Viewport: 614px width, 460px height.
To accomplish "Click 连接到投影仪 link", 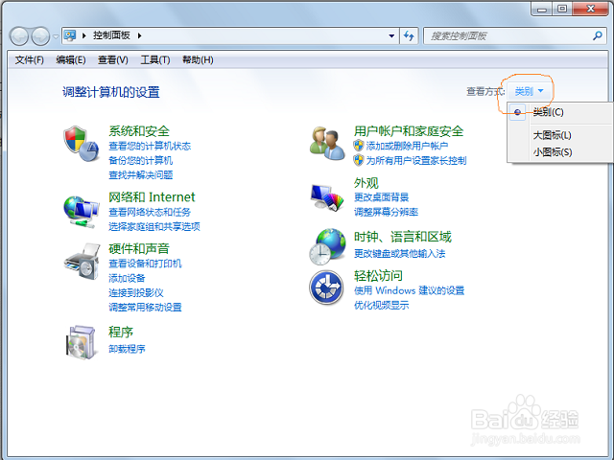I will [136, 292].
